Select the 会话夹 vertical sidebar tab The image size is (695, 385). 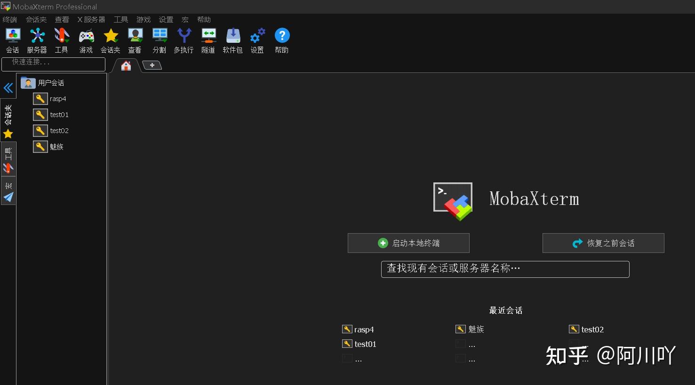pos(8,120)
